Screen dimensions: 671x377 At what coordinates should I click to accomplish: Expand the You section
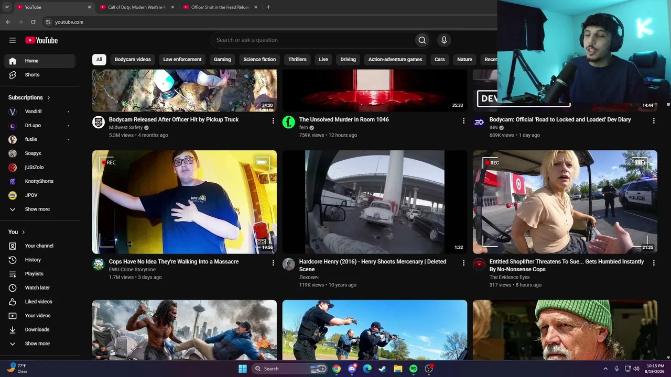(x=17, y=232)
